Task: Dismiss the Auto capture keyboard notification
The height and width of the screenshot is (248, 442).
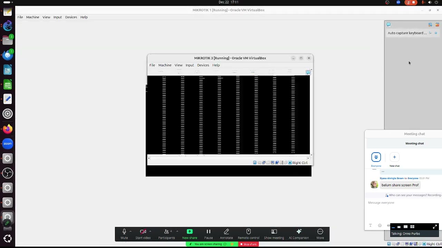Action: click(x=436, y=33)
